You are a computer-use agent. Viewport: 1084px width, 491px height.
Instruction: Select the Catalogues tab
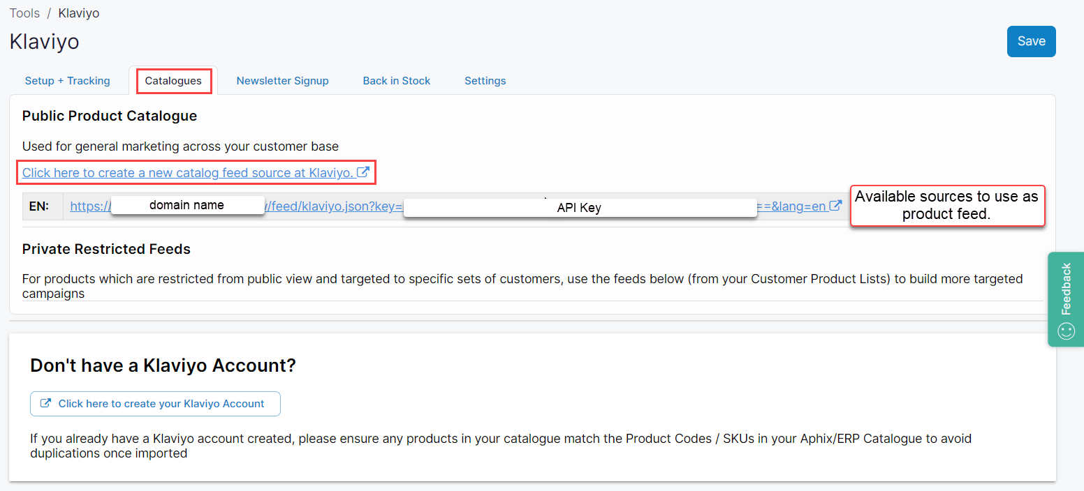coord(173,81)
